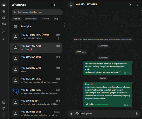The width and height of the screenshot is (142, 119).
Task: Open the chat list three-dot menu
Action: pyautogui.click(x=60, y=5)
